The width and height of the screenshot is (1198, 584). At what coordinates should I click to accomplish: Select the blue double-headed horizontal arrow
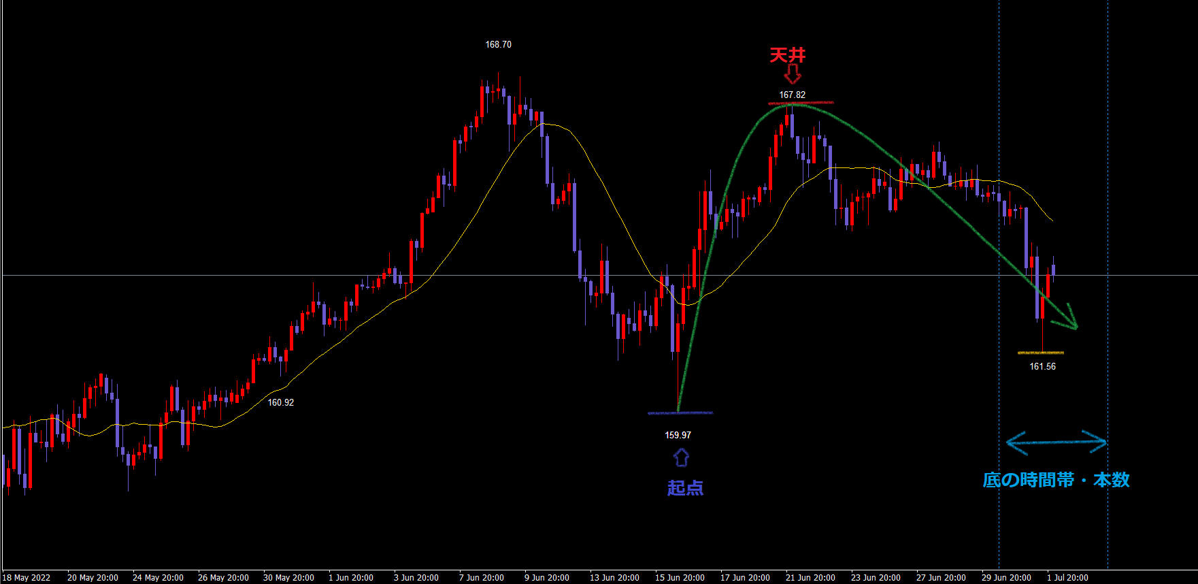tap(1056, 442)
